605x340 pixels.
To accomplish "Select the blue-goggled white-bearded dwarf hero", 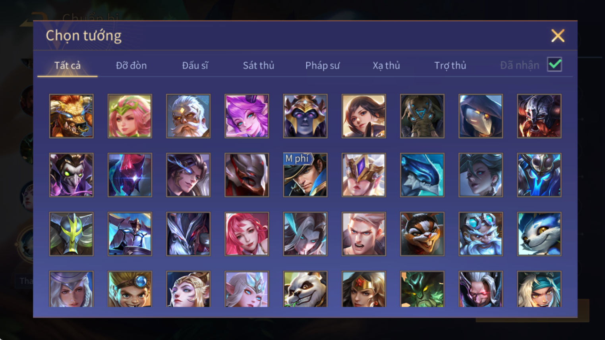I will 481,234.
